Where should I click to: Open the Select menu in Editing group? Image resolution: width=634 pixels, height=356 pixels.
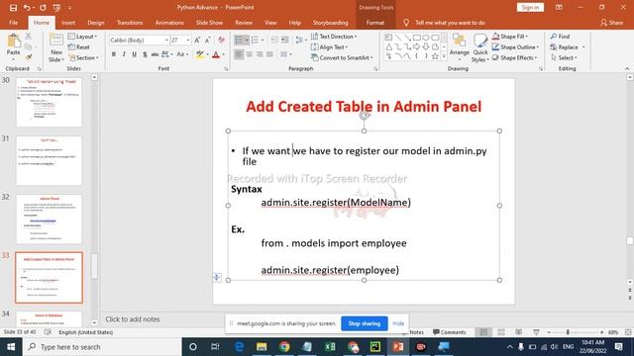pyautogui.click(x=564, y=57)
